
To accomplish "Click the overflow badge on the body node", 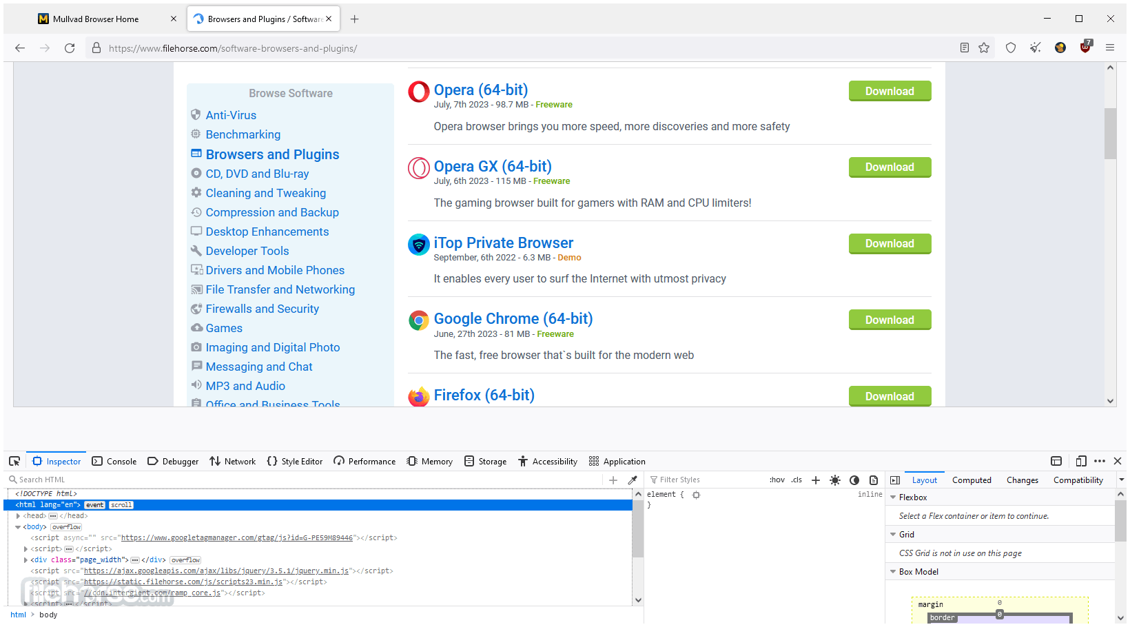I will coord(66,527).
